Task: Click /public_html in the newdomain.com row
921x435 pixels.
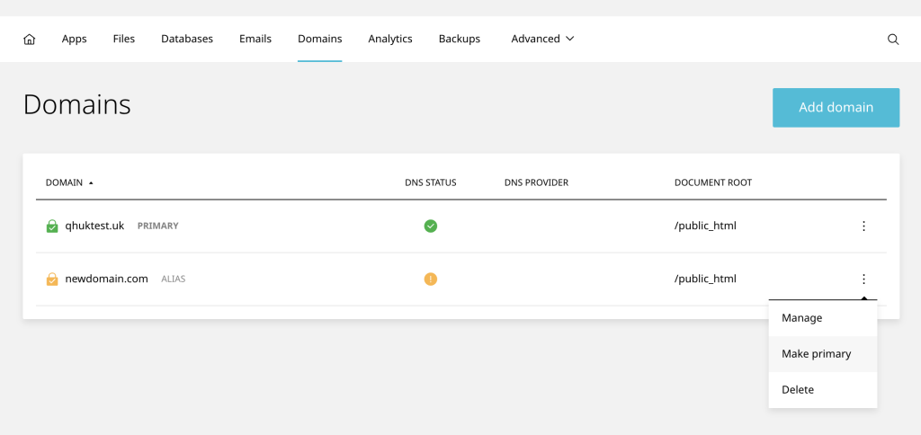Action: point(705,279)
